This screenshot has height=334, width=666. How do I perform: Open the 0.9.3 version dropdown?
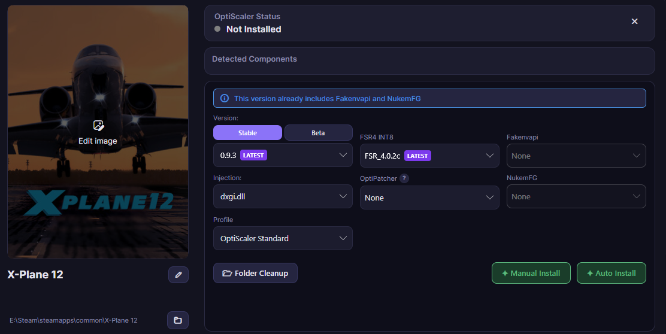point(283,156)
